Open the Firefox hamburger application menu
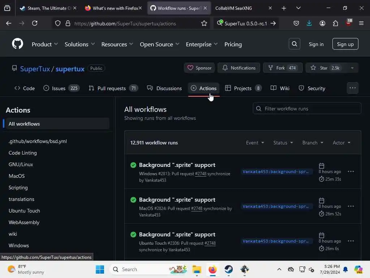Viewport: 370px width, 278px height. click(x=361, y=23)
